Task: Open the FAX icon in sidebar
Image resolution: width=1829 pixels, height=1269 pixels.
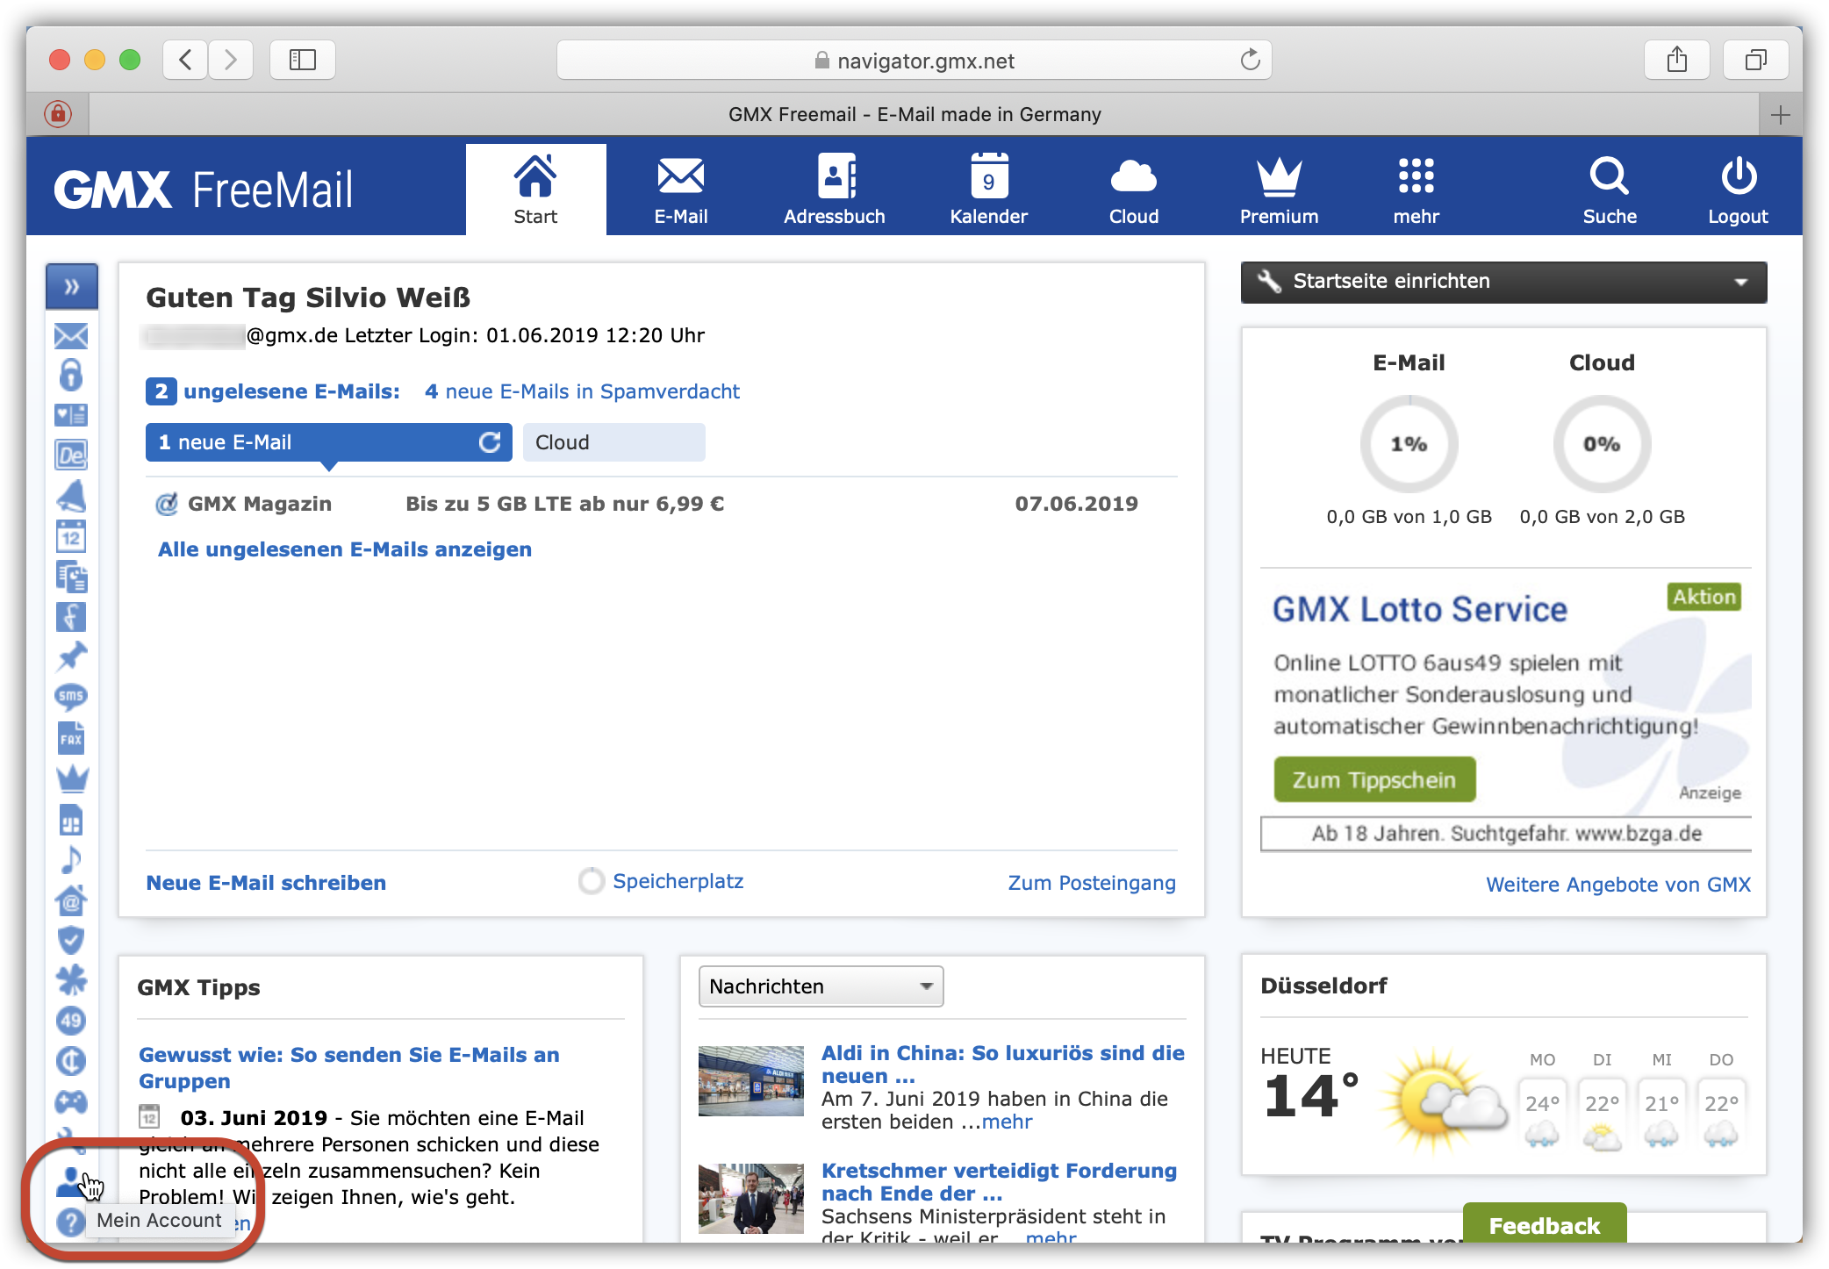Action: (x=71, y=738)
